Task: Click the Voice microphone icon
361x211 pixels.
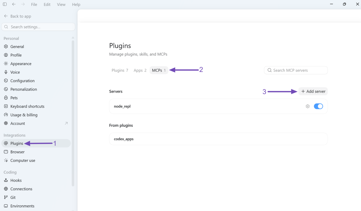Action: pos(6,72)
